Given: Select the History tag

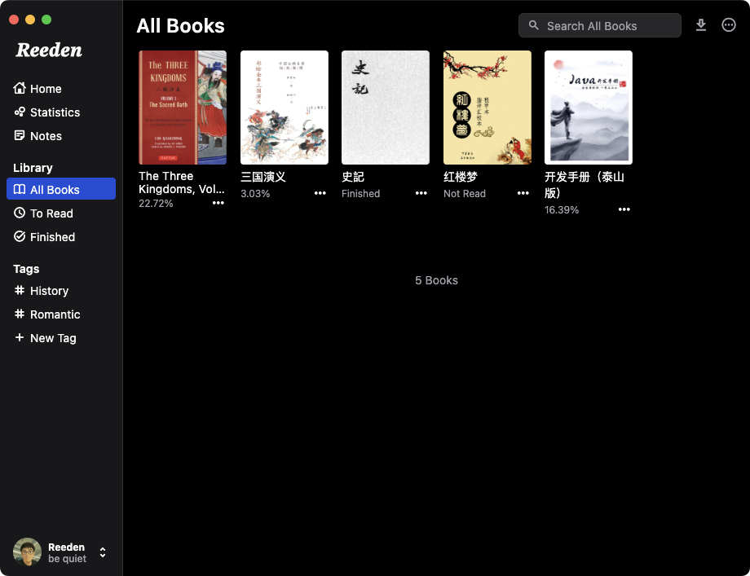Looking at the screenshot, I should pyautogui.click(x=47, y=291).
